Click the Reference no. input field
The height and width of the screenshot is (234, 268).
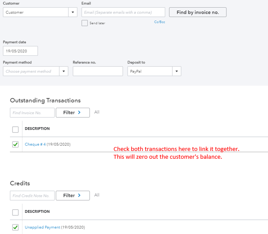point(98,71)
